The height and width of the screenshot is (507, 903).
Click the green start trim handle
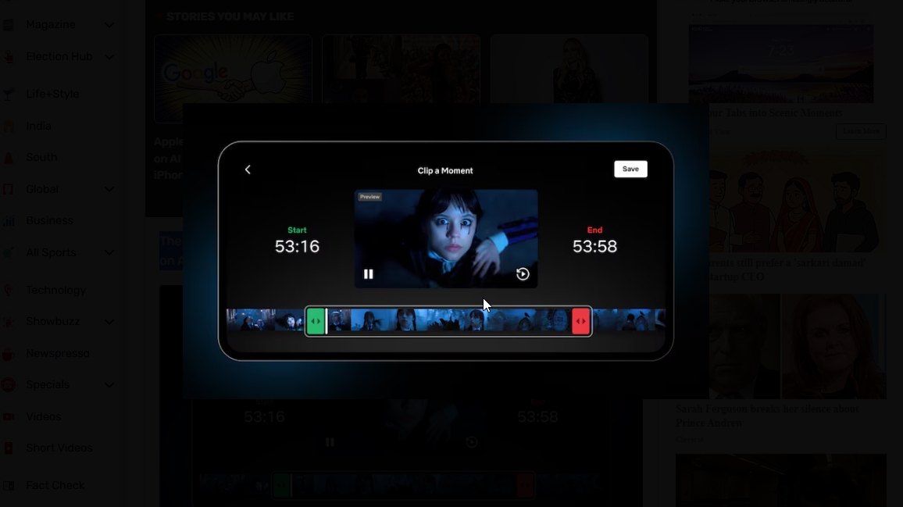pos(316,321)
